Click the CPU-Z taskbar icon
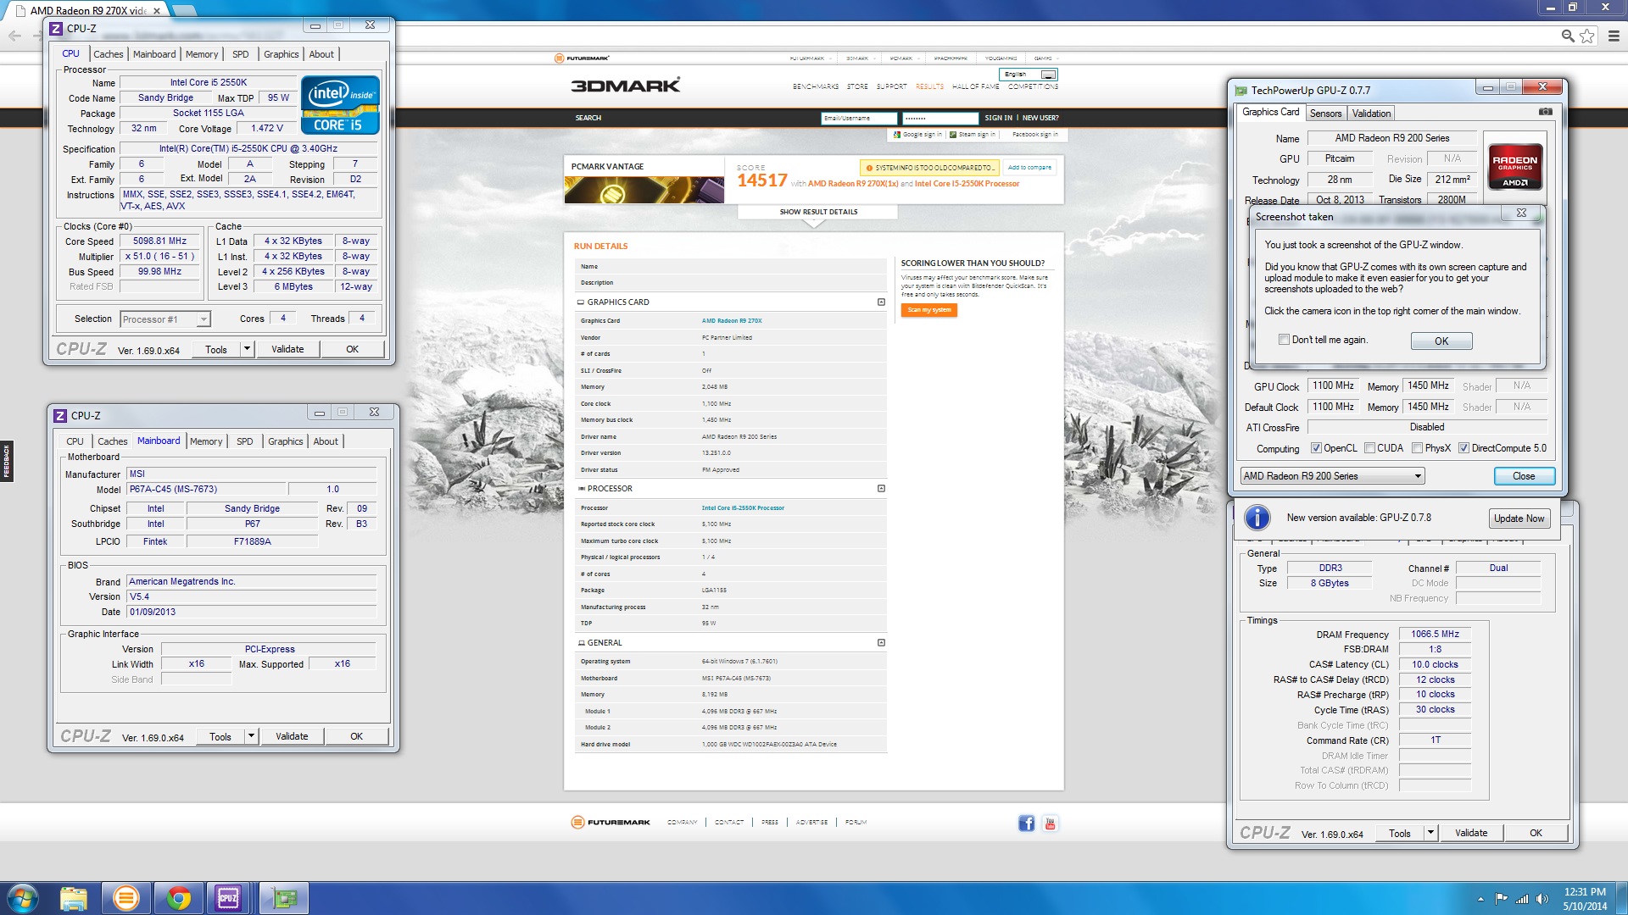The image size is (1628, 915). (228, 898)
